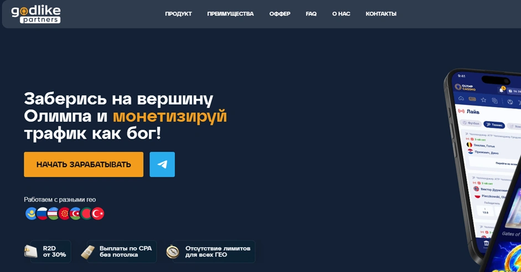Go to the ПРЕИМУЩЕСТВА section
Viewport: 521px width, 272px height.
point(230,14)
